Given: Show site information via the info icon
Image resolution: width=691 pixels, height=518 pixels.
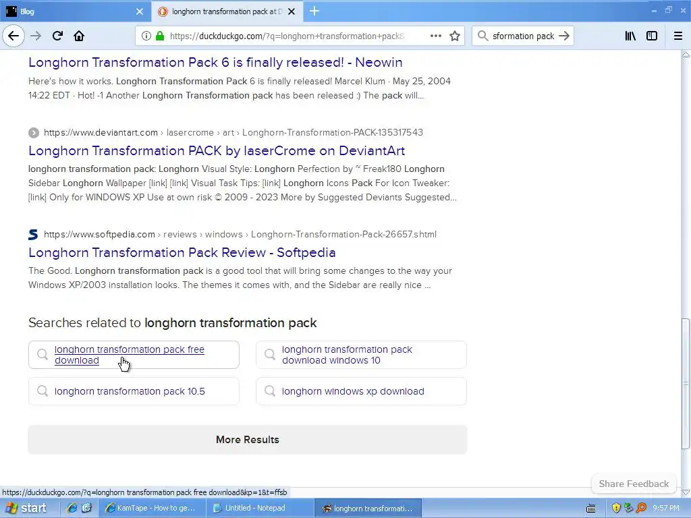Looking at the screenshot, I should point(146,36).
